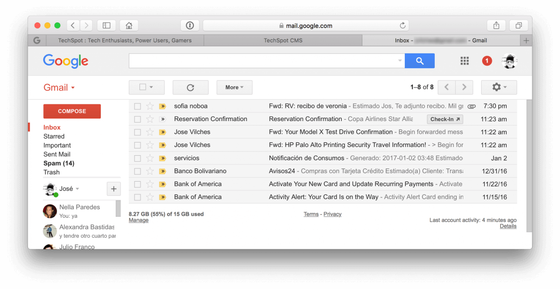Go to the Safari home page icon

[x=129, y=25]
